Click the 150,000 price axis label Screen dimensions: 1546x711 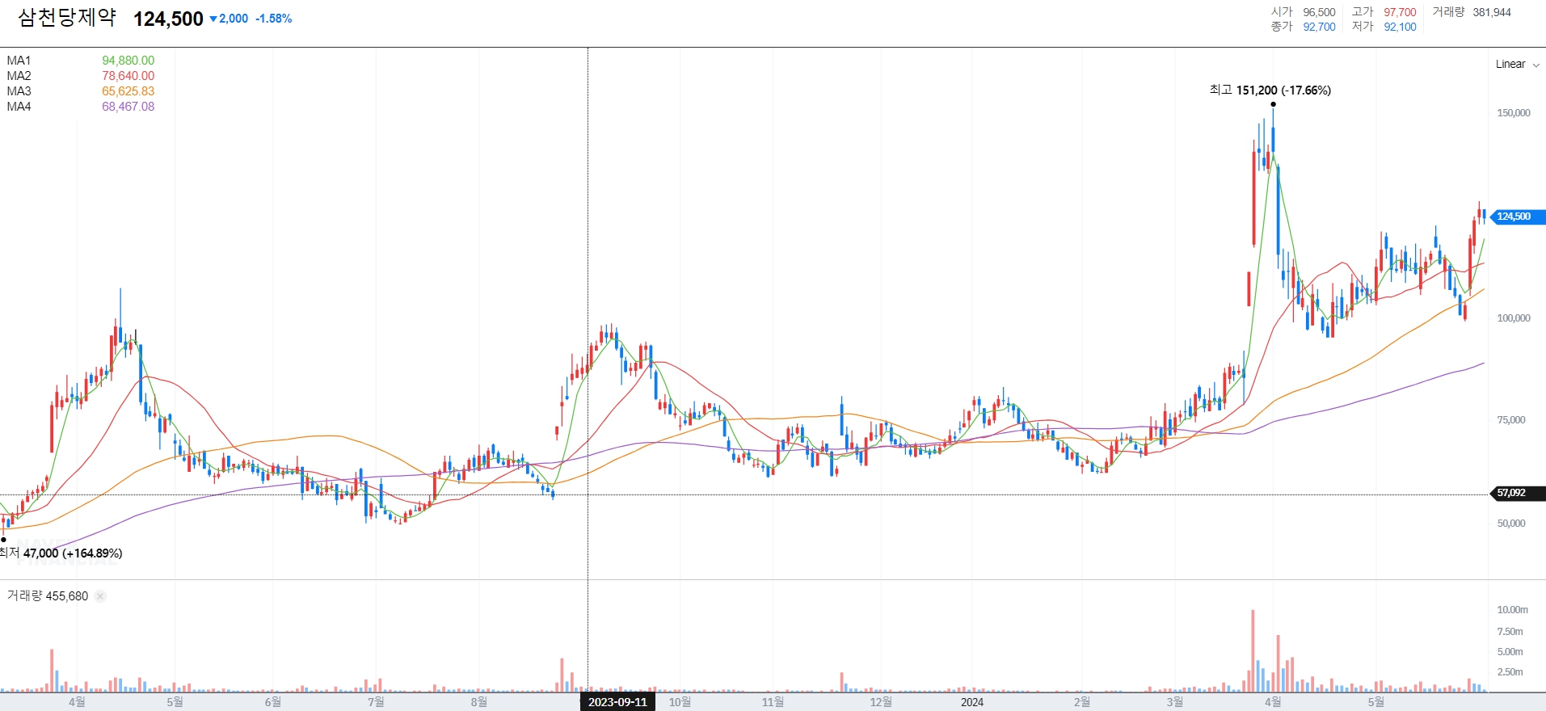coord(1514,113)
